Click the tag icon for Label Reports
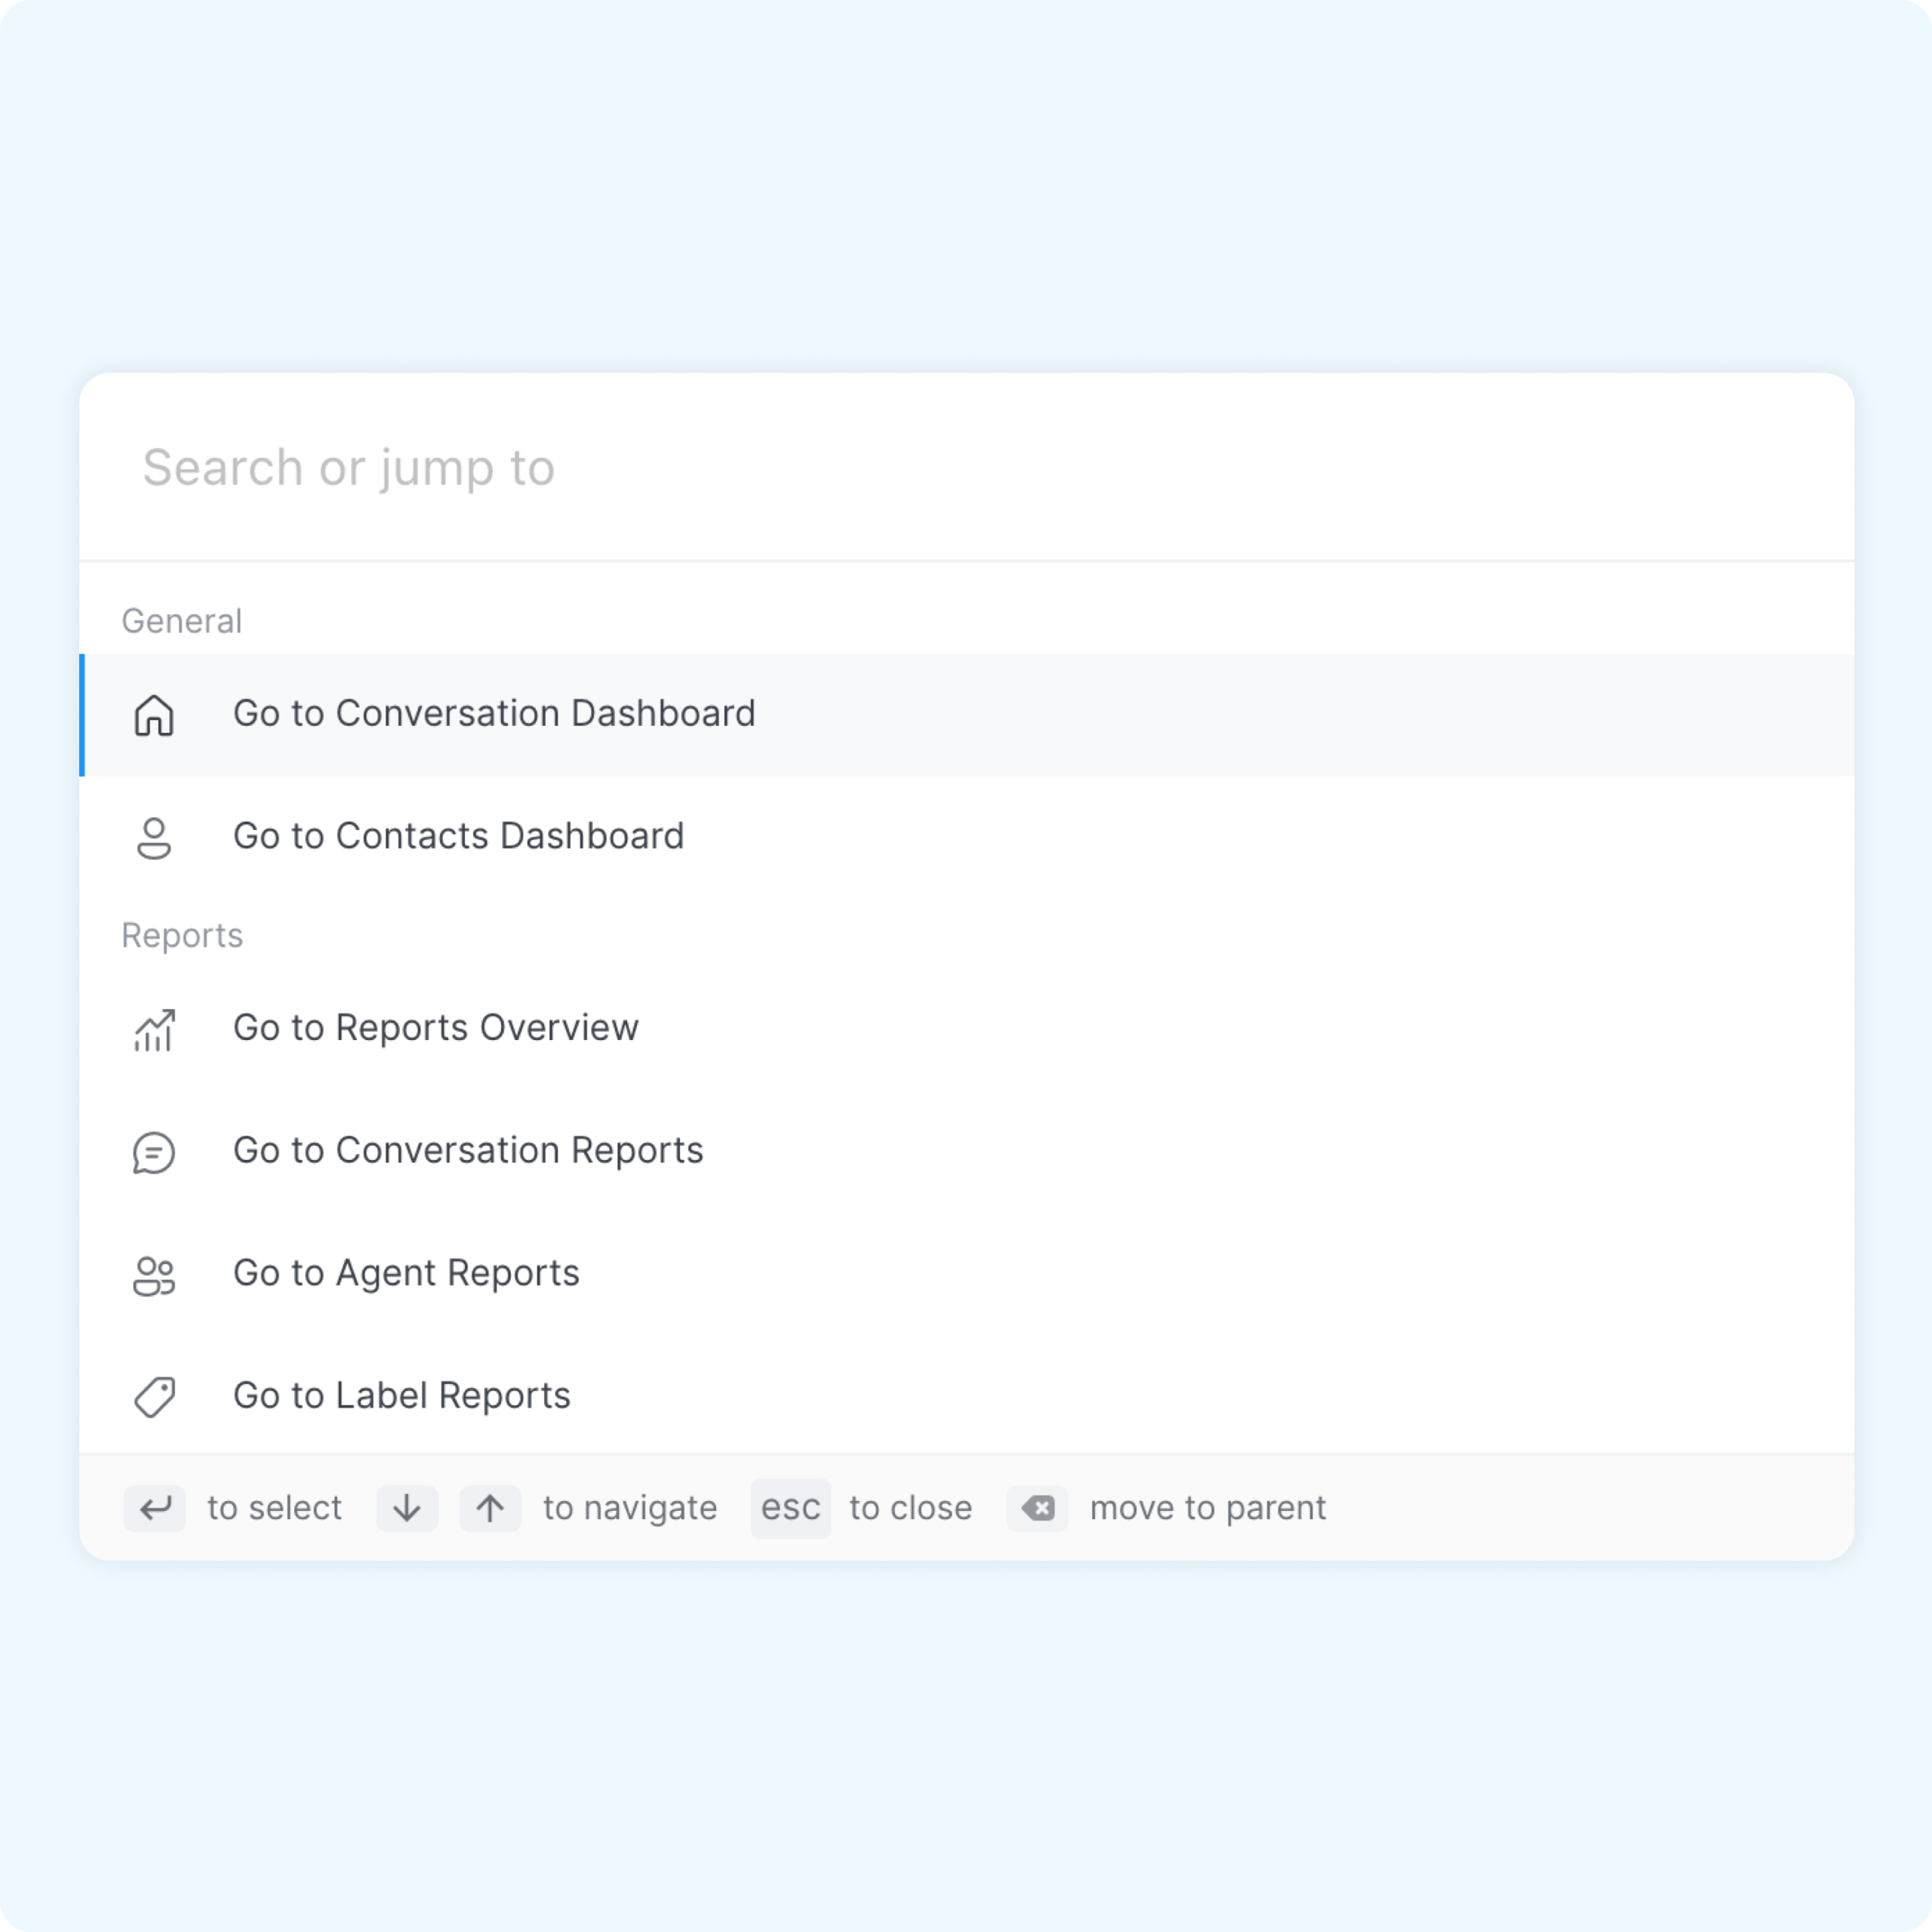 pos(154,1397)
